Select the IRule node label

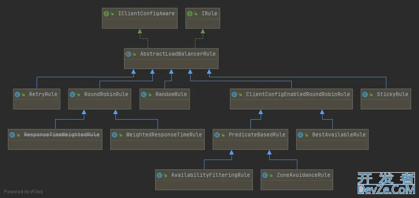pos(209,14)
